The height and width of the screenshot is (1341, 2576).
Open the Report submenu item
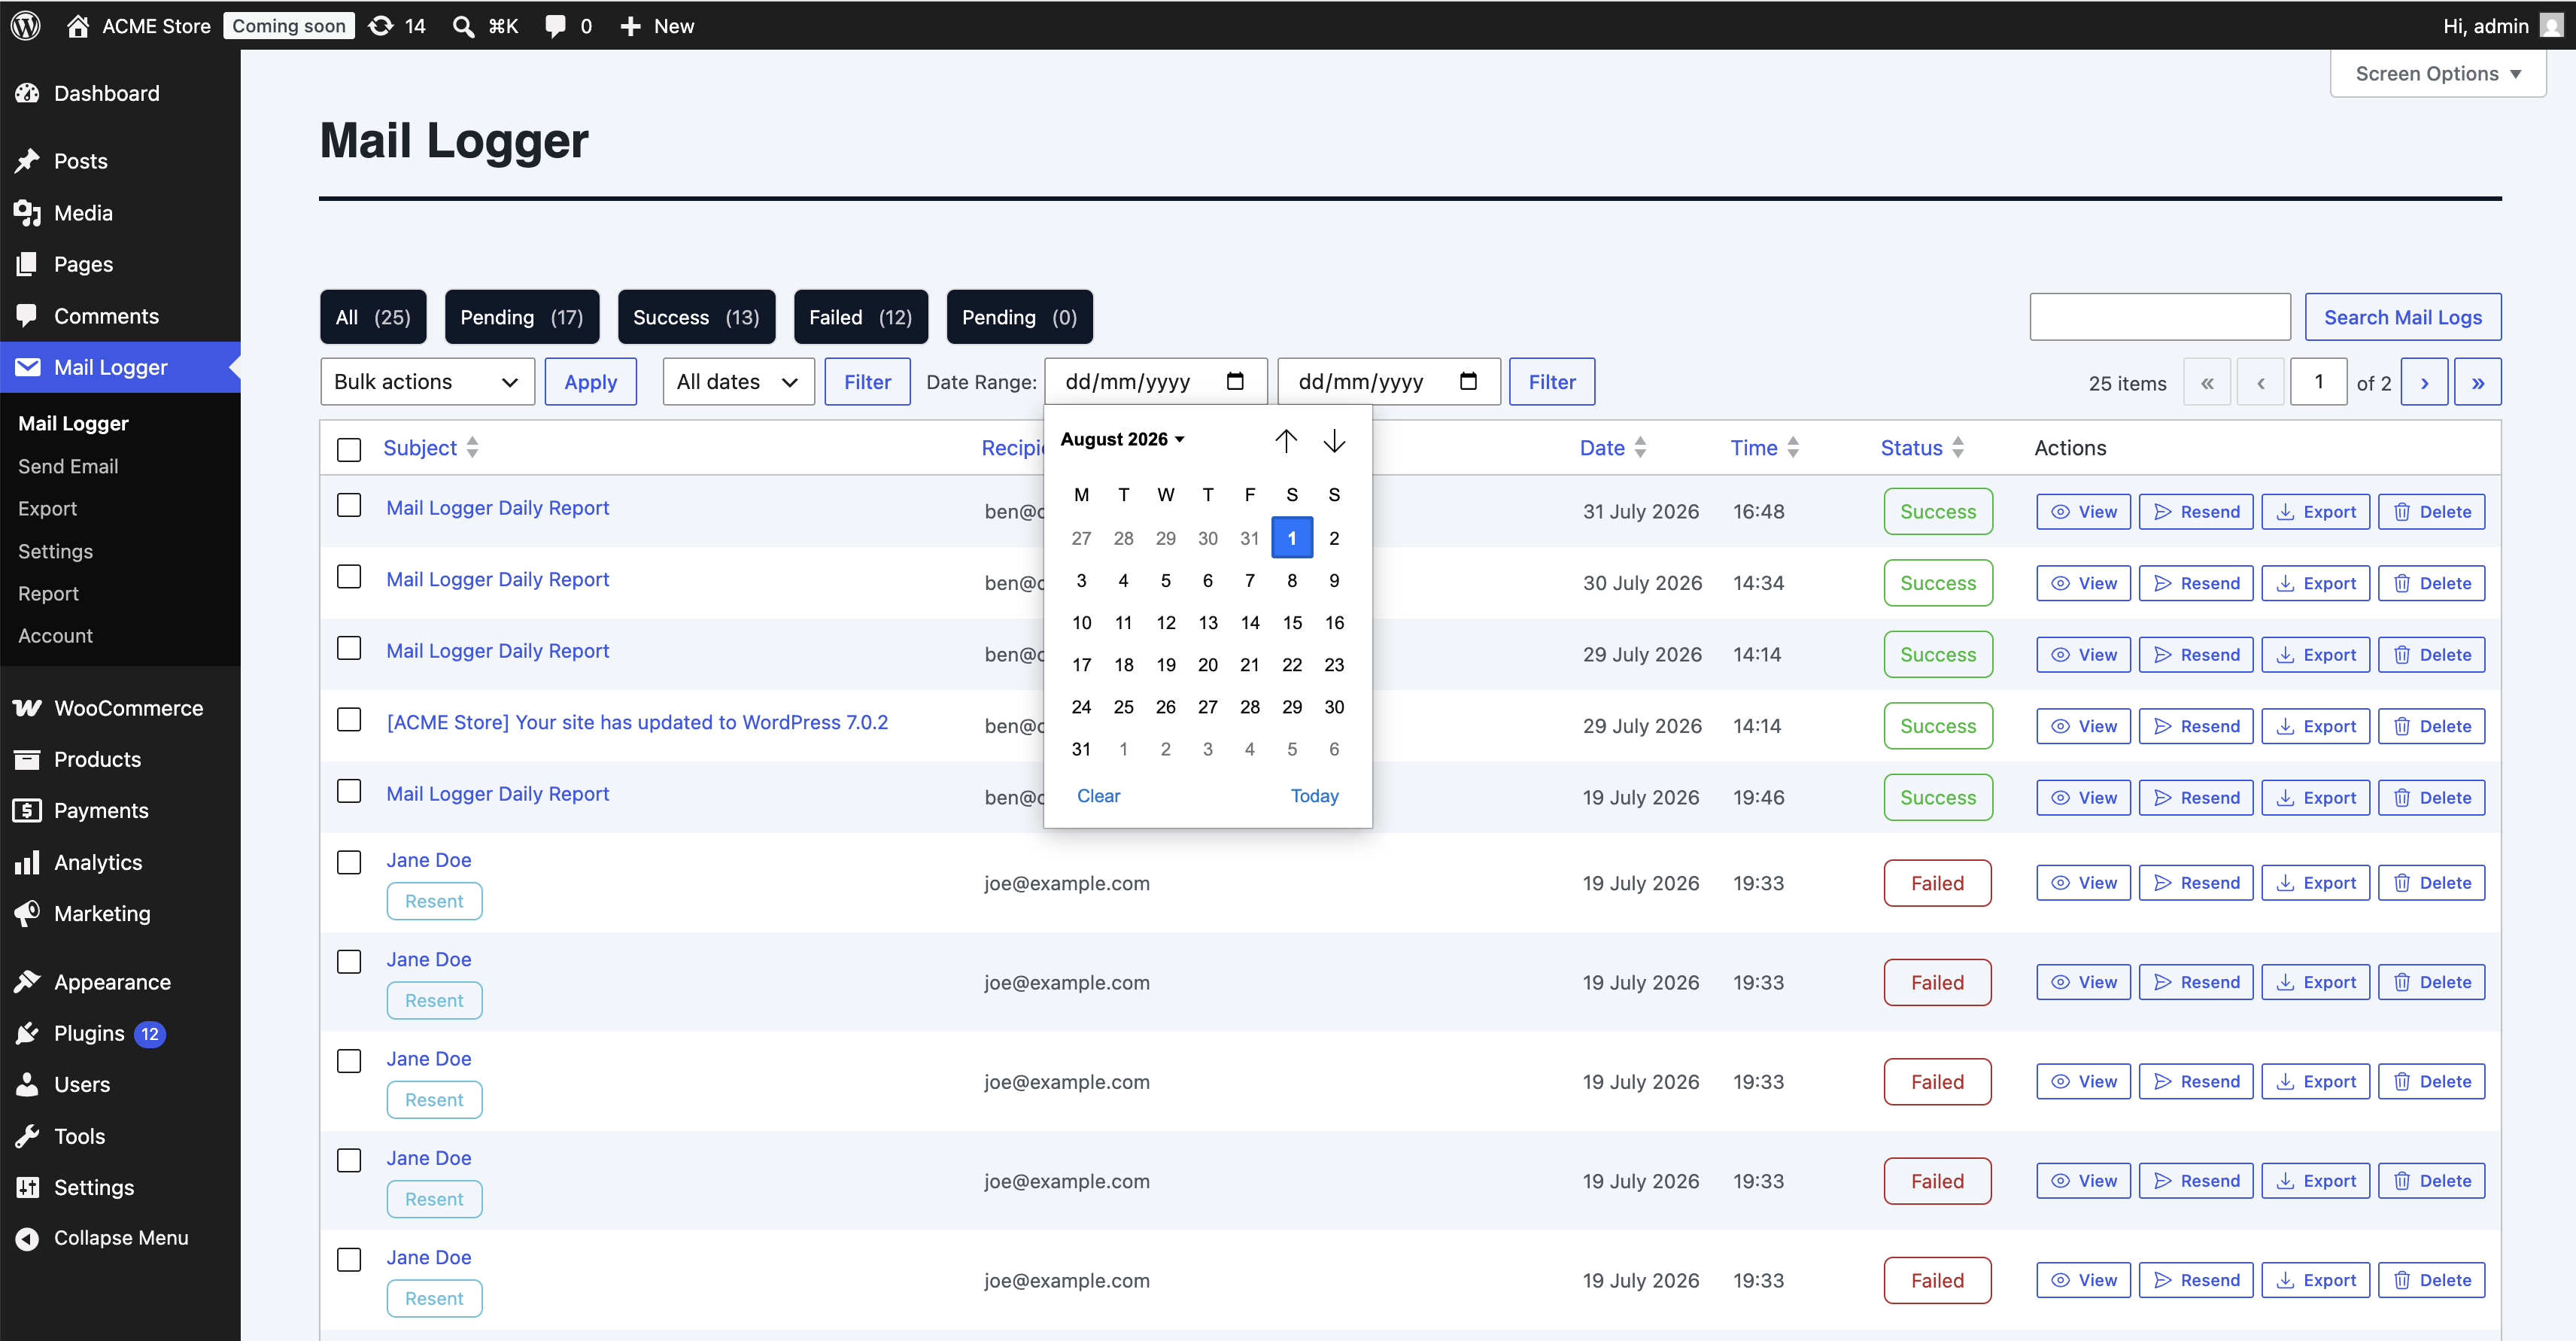tap(48, 593)
